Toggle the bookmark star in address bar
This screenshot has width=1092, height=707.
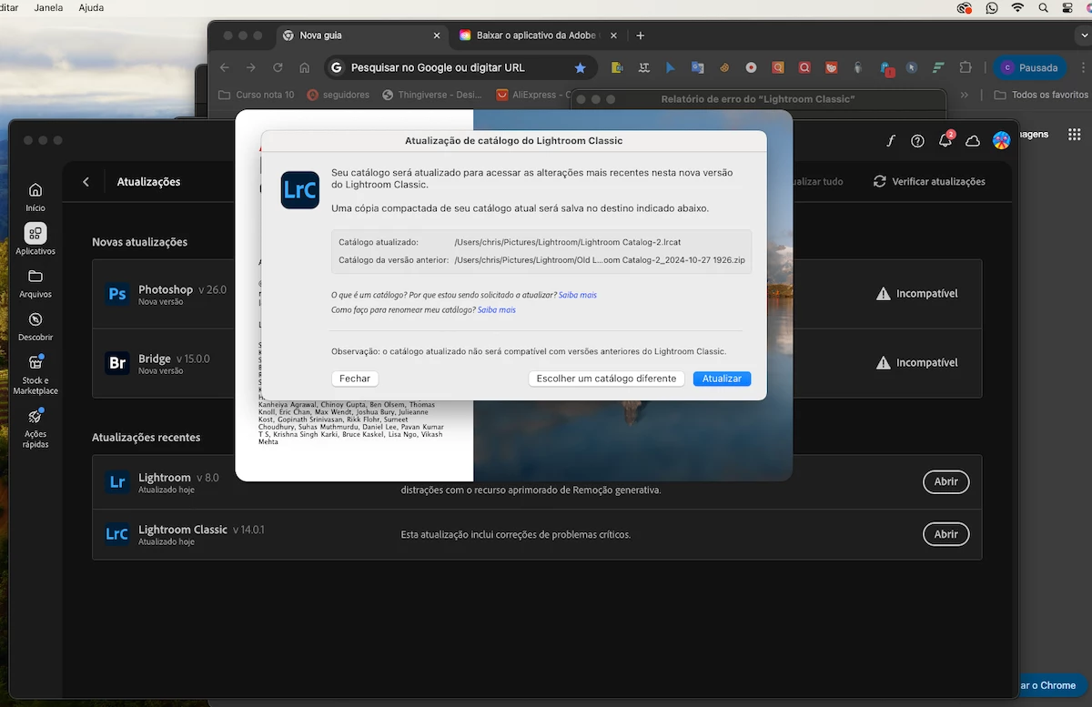point(581,67)
